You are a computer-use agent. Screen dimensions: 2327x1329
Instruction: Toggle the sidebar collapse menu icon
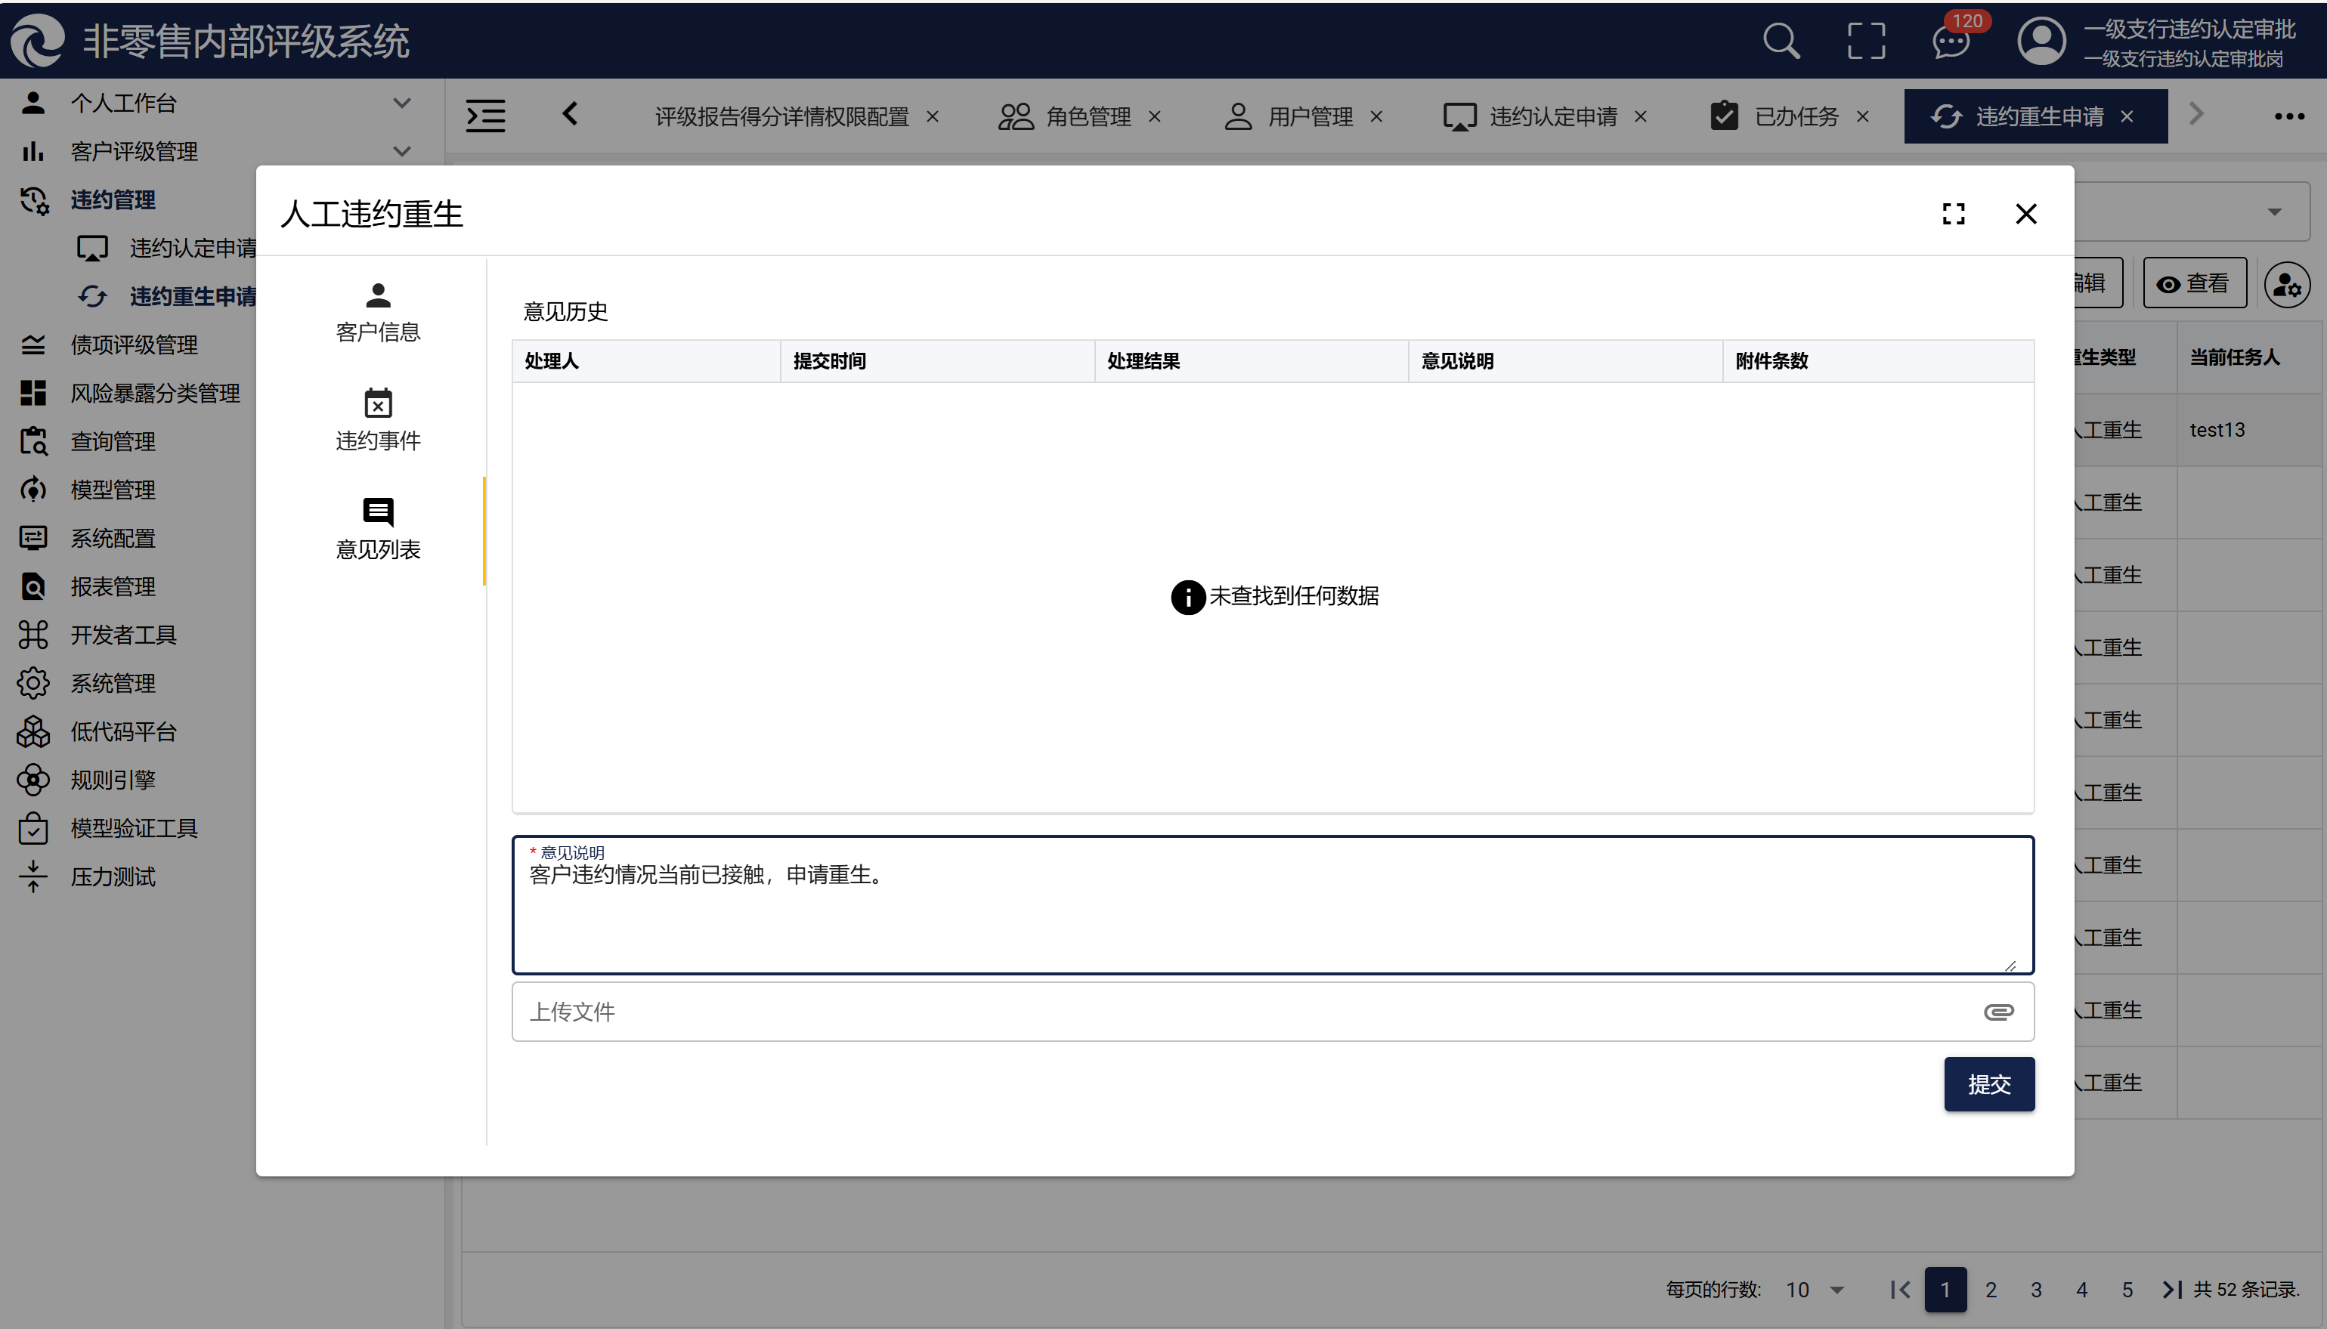[486, 116]
